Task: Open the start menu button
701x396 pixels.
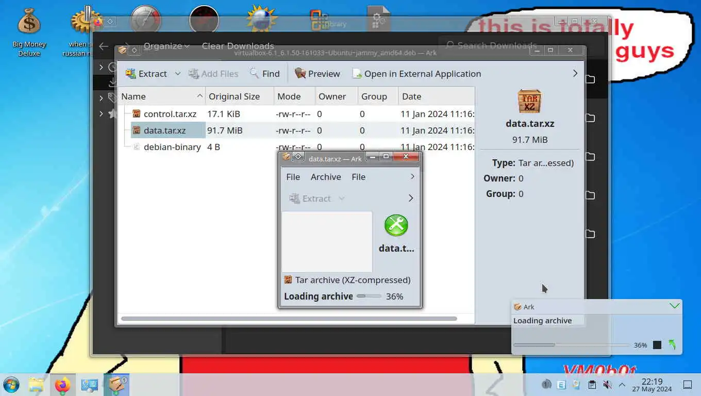Action: 11,385
